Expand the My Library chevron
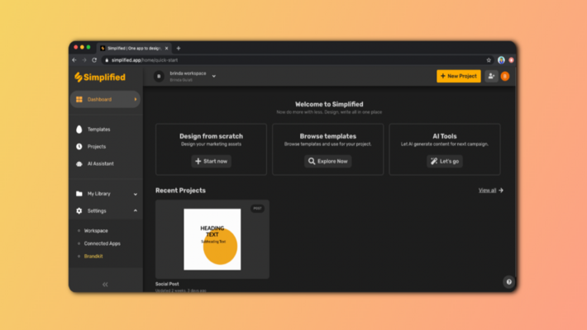This screenshot has width=587, height=330. [135, 194]
